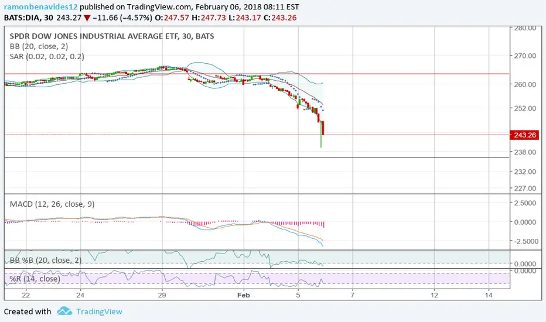
Task: Click the date 22 on the time axis
Action: (26, 295)
